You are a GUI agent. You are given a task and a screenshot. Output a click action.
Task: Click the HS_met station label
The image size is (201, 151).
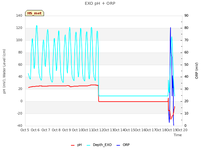coord(35,13)
